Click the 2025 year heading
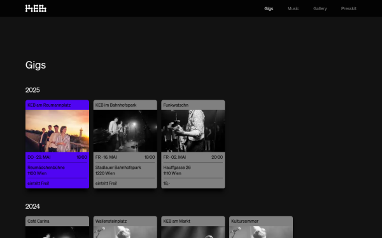 pyautogui.click(x=32, y=90)
